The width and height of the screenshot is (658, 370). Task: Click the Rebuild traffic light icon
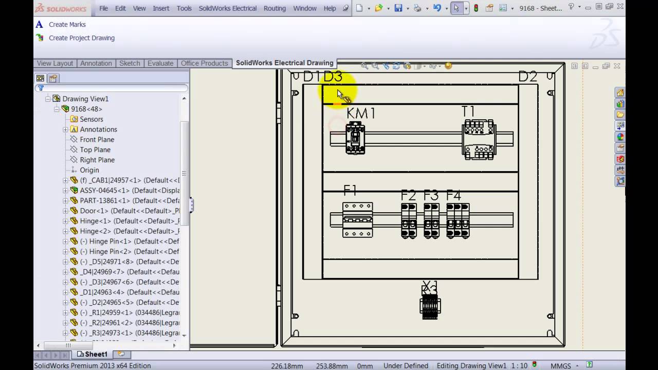pyautogui.click(x=476, y=8)
